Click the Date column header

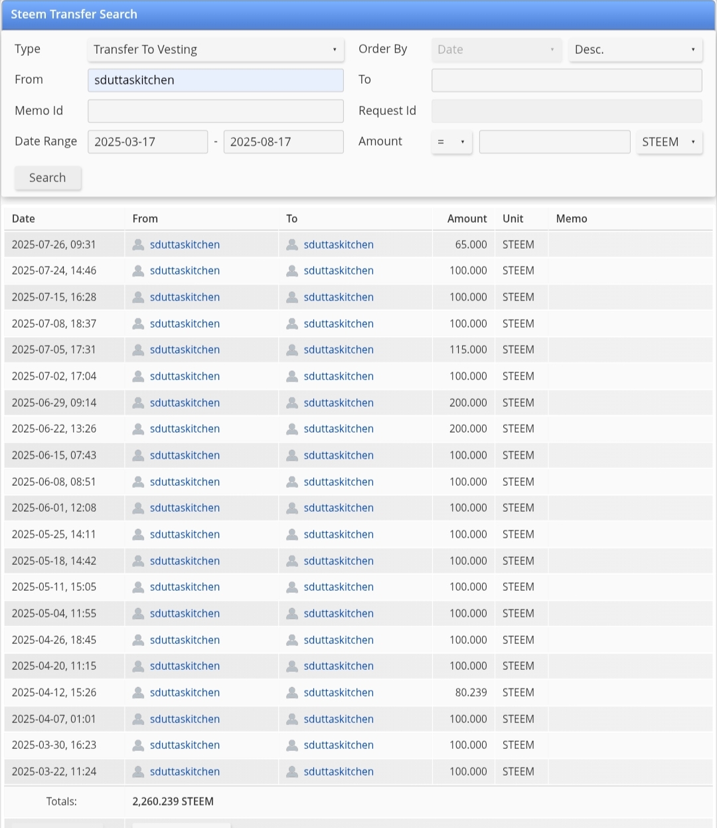[x=23, y=219]
